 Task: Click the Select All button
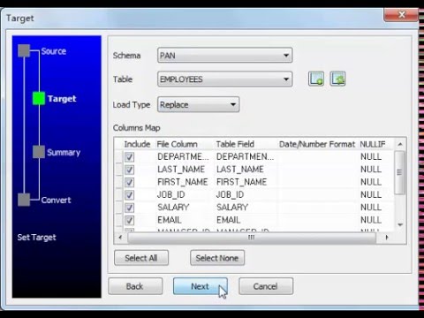tap(141, 258)
